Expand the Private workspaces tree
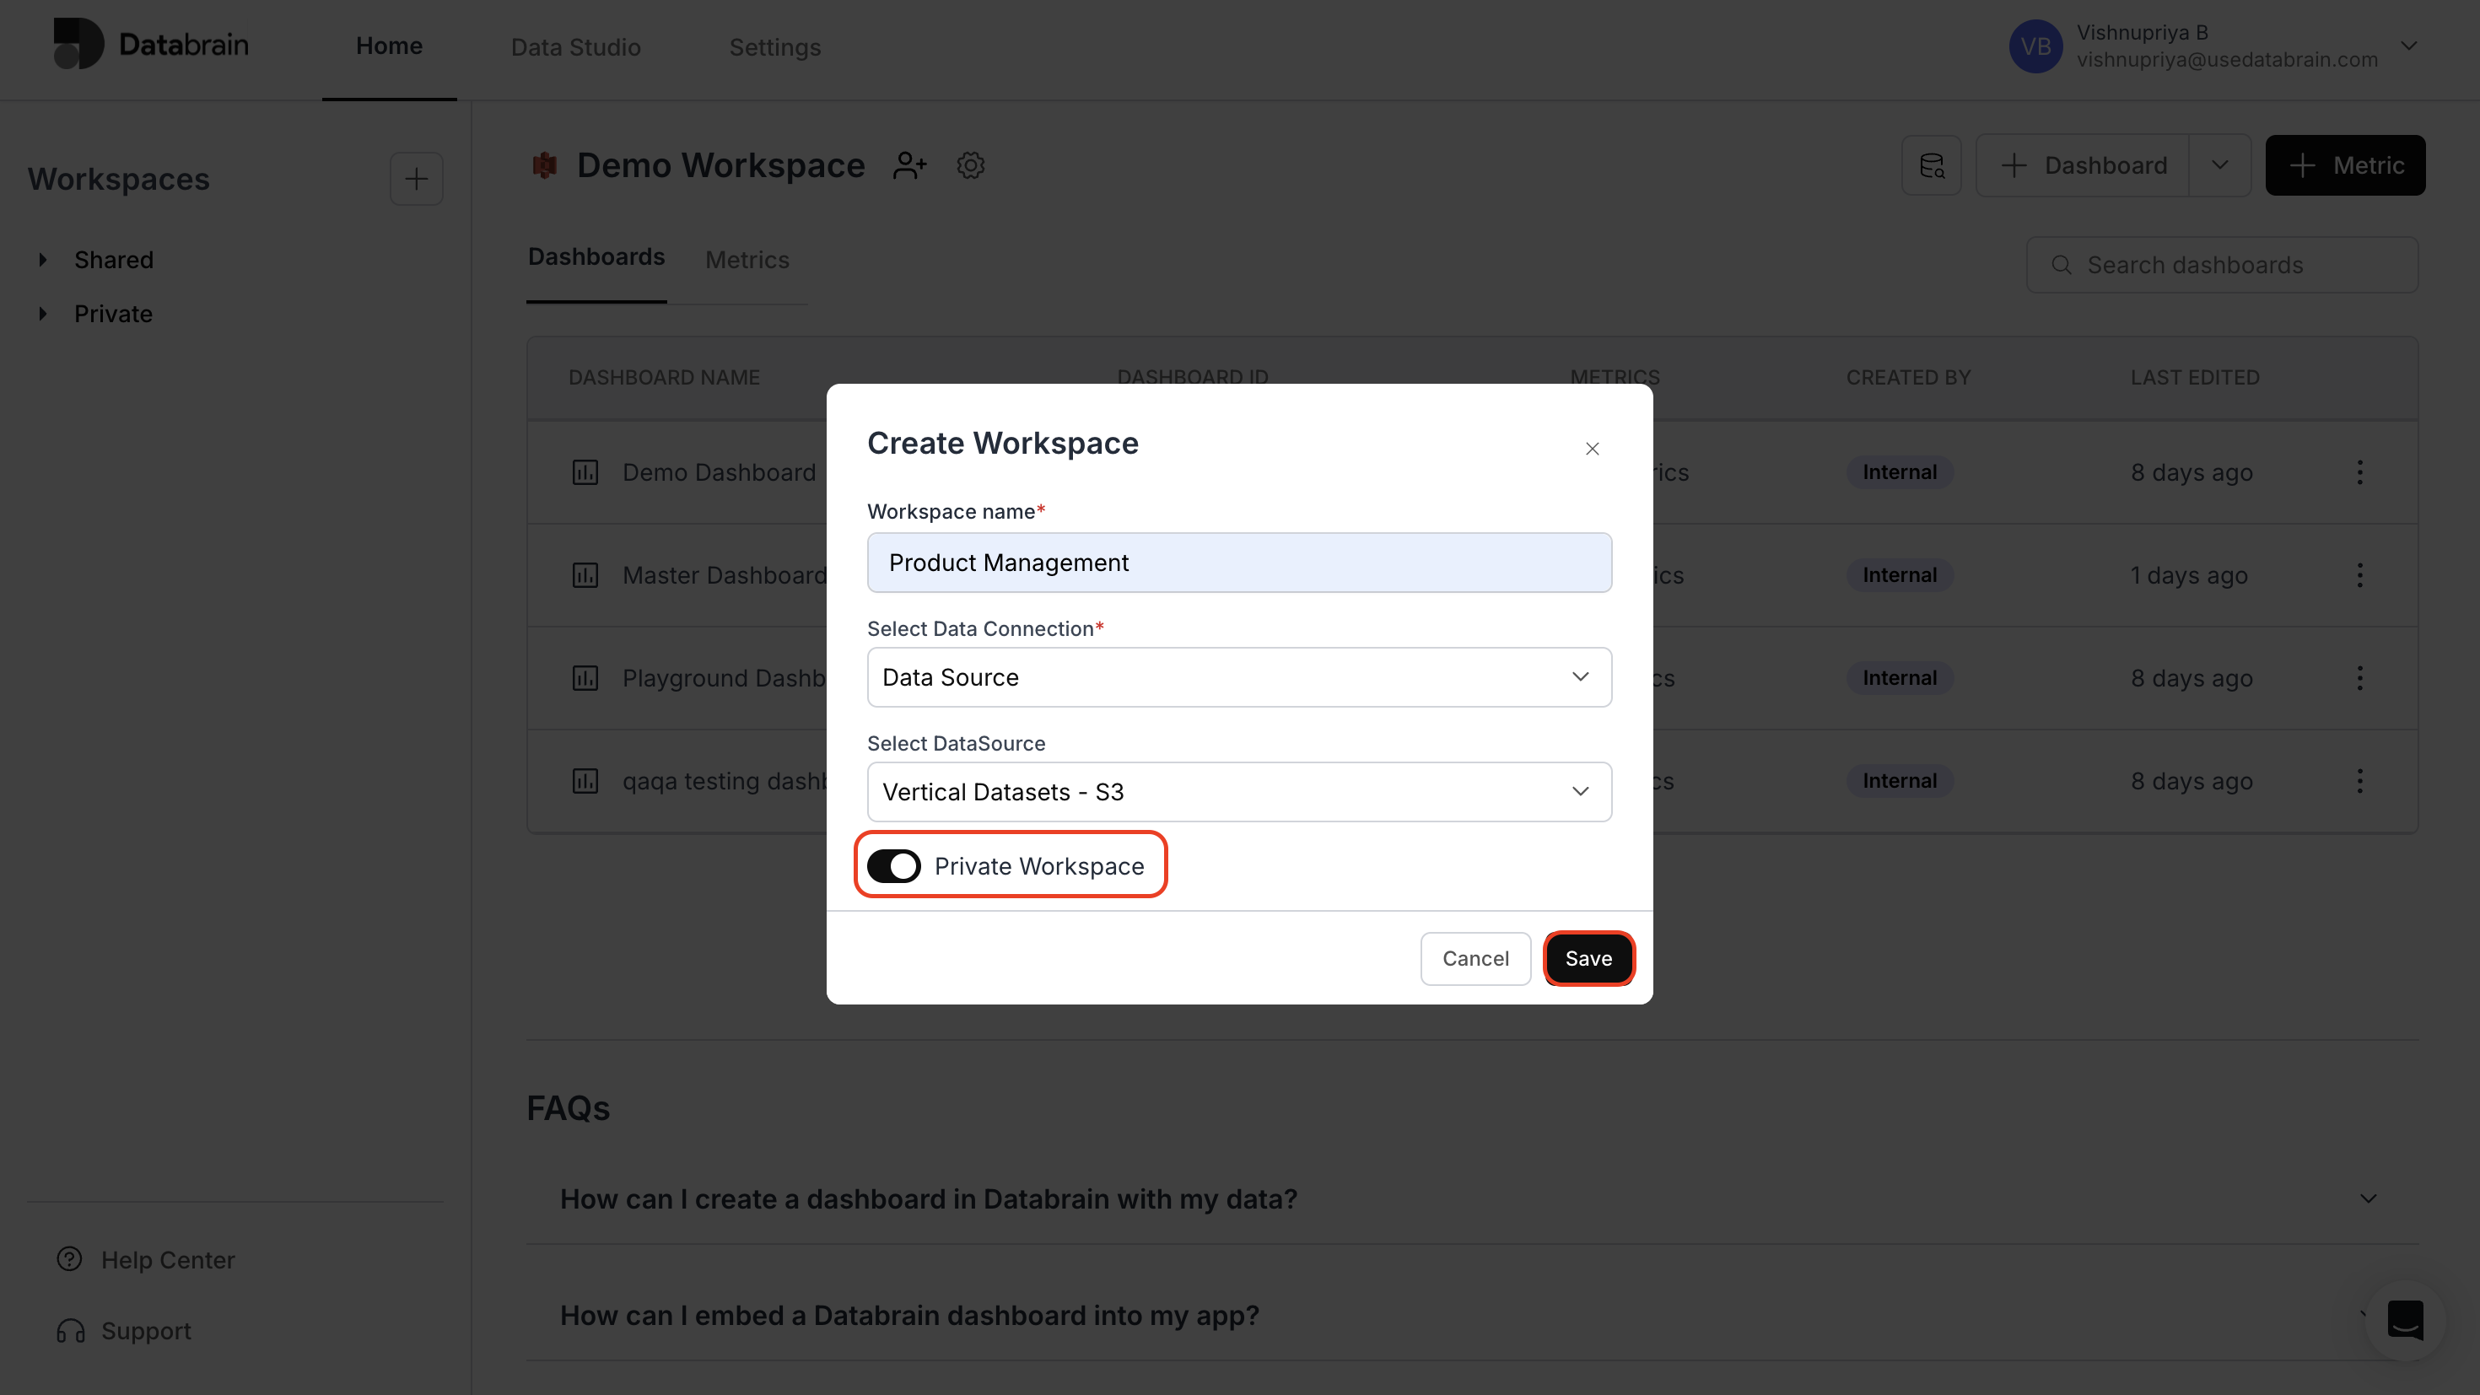2480x1395 pixels. [42, 314]
